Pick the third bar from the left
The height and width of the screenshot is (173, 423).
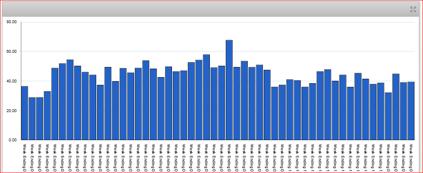pyautogui.click(x=40, y=119)
